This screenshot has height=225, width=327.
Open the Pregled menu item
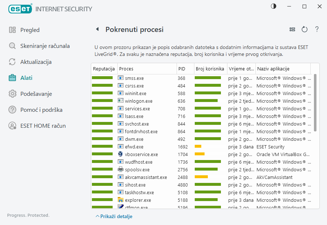30,30
